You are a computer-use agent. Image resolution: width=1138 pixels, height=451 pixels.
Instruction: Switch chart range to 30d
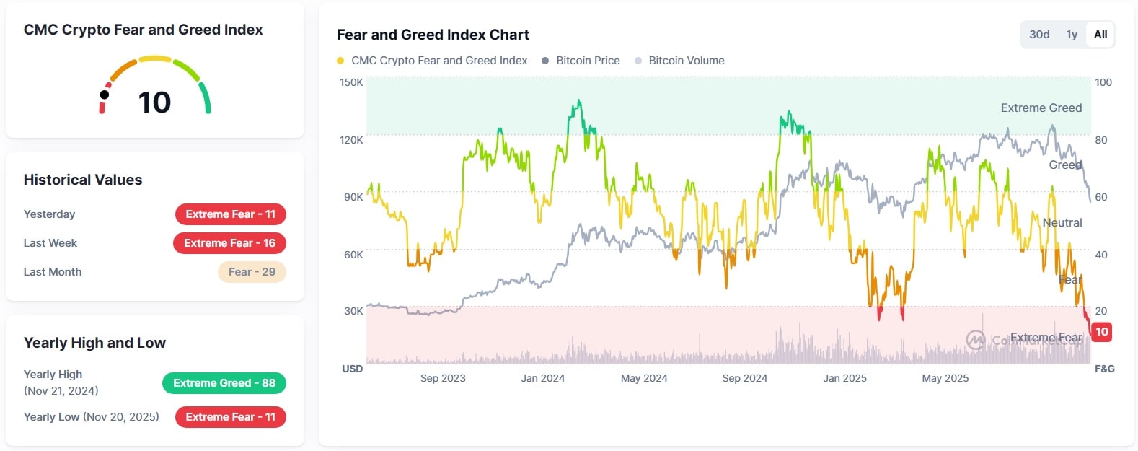(x=1039, y=35)
